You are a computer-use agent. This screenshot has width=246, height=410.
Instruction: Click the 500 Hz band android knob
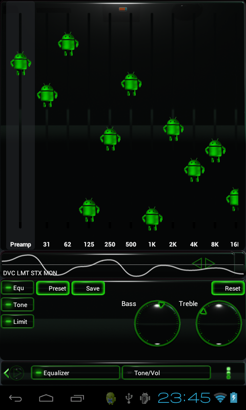(131, 84)
